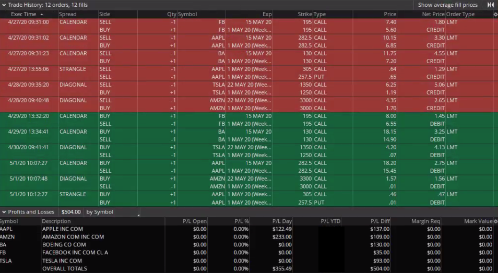Screen dimensions: 498x273
Task: Sort trades by Exec Time column
Action: pyautogui.click(x=23, y=15)
